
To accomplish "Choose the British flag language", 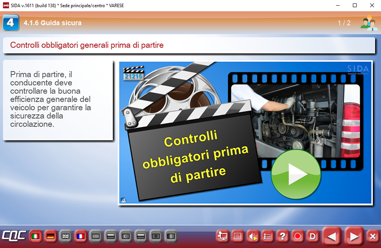I will click(x=65, y=236).
